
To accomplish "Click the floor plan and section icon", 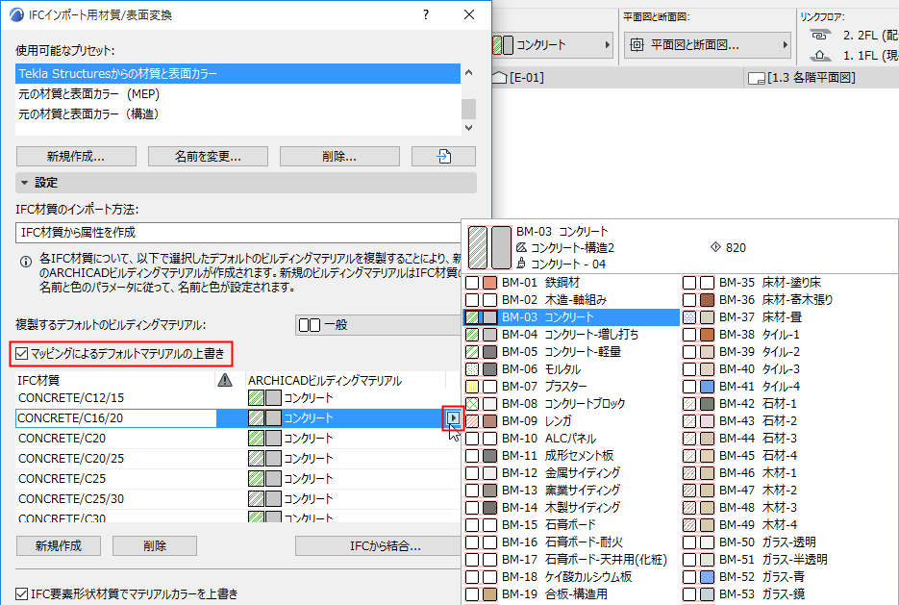I will click(637, 45).
